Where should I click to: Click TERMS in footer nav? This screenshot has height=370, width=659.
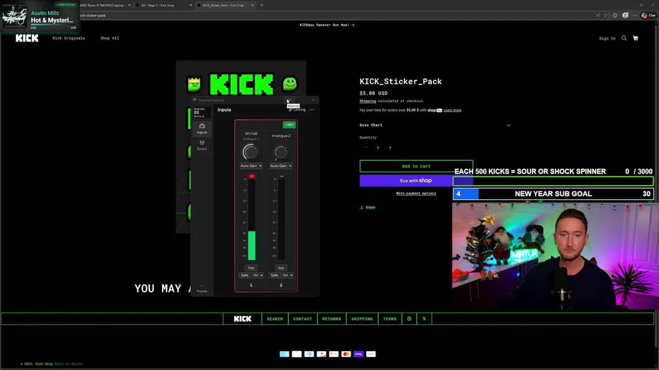tap(390, 319)
